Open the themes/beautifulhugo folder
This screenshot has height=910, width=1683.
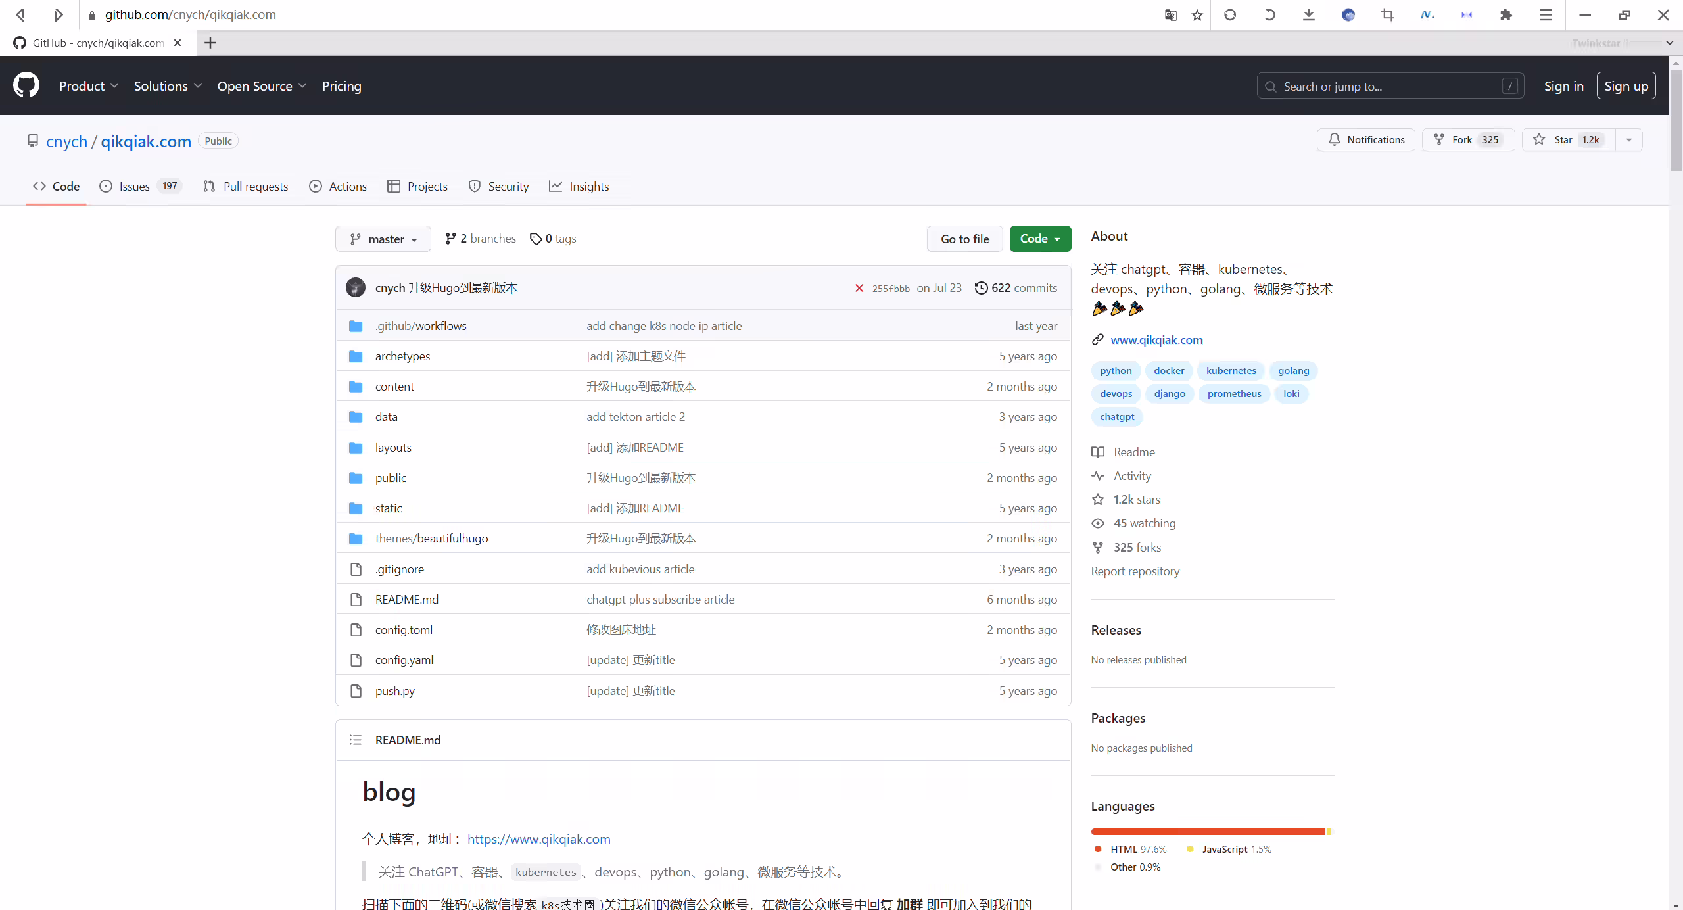431,538
